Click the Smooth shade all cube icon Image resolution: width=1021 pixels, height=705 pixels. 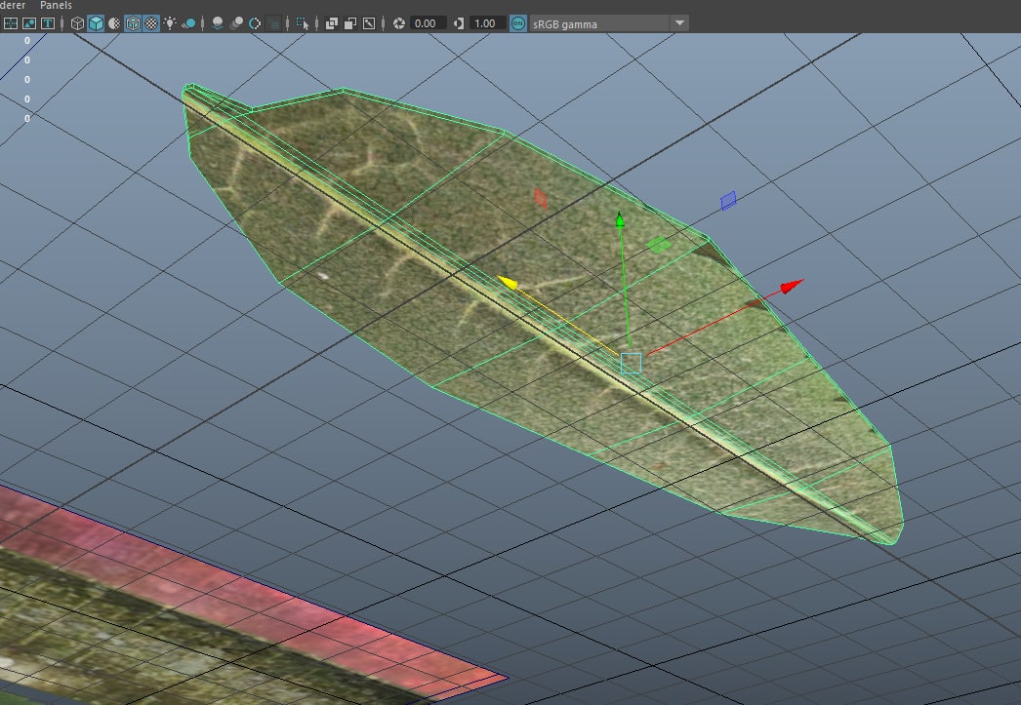(96, 23)
